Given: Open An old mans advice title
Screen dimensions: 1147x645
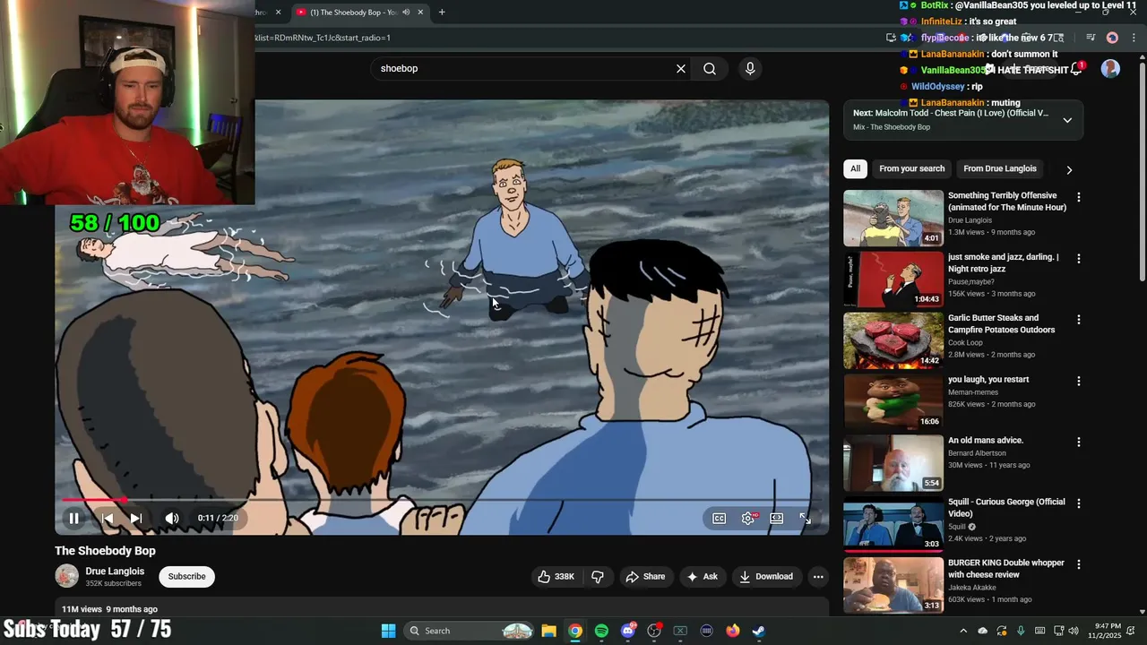Looking at the screenshot, I should coord(986,440).
